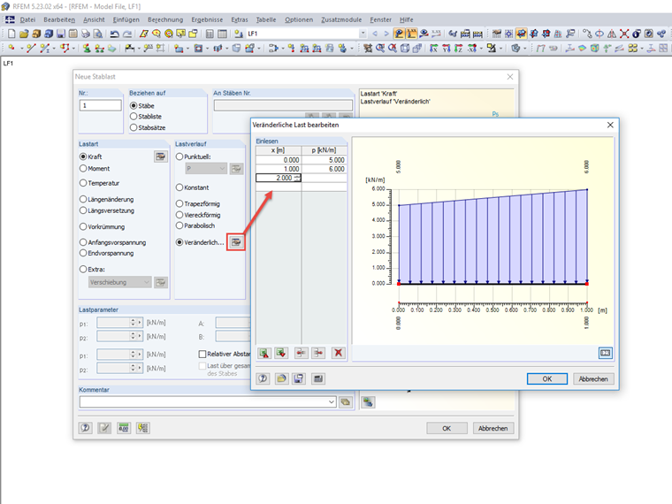
Task: Click OK in Veränderliche Last bearbeiten dialog
Action: pos(546,378)
